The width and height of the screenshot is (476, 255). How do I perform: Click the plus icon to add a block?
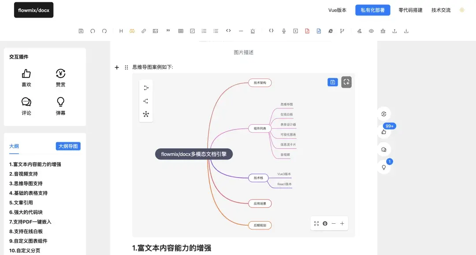click(117, 67)
